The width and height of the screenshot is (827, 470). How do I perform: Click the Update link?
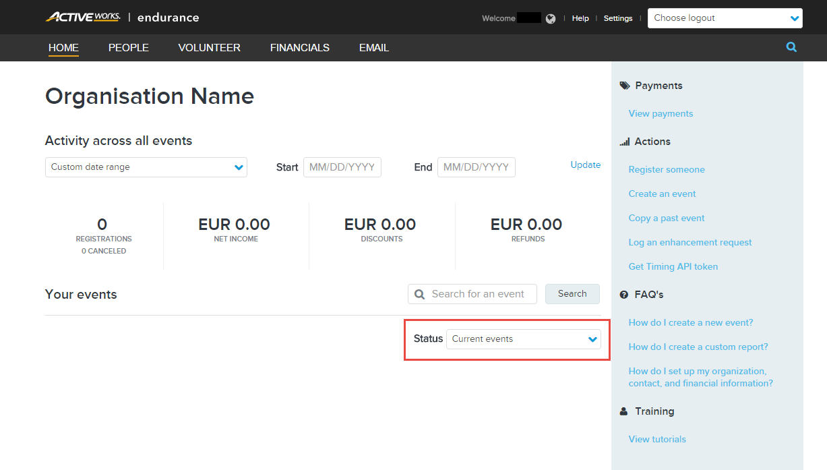[586, 165]
